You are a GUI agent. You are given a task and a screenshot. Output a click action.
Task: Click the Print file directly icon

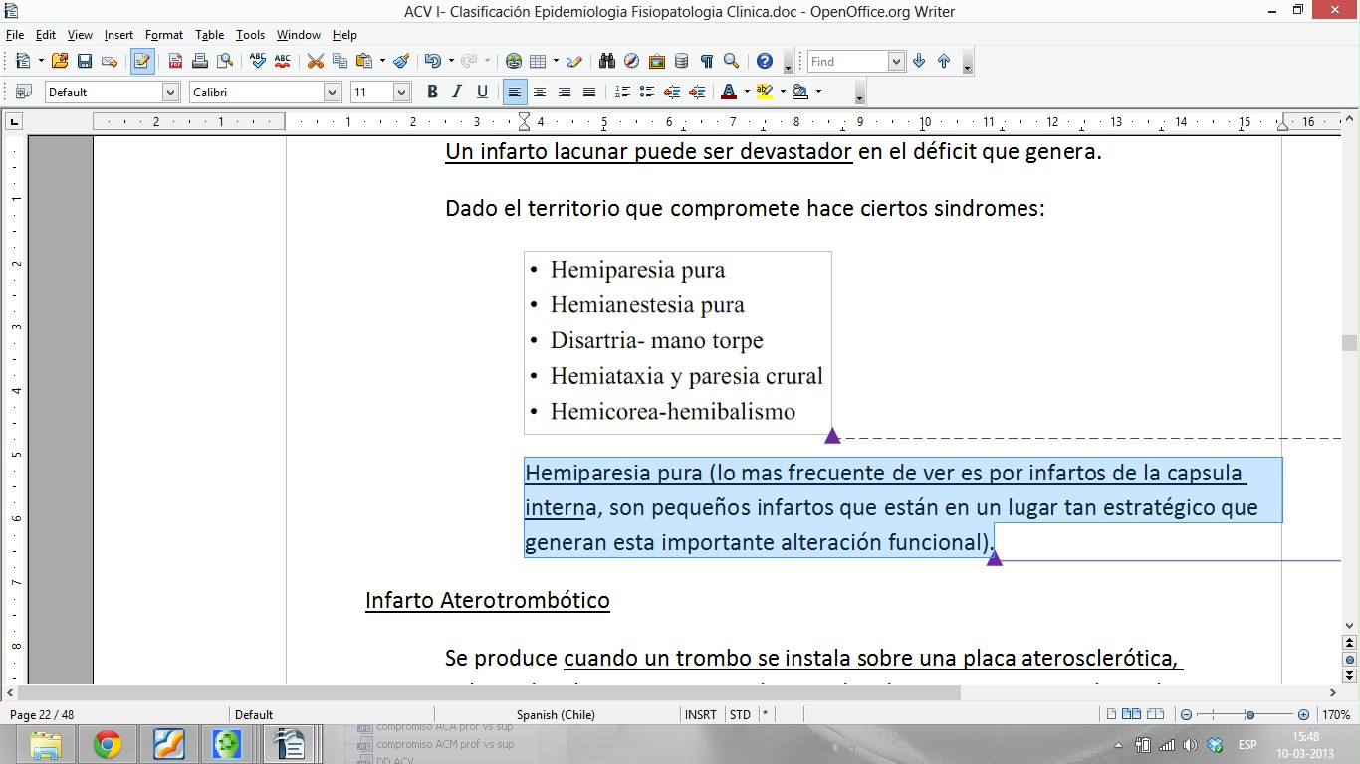click(200, 61)
